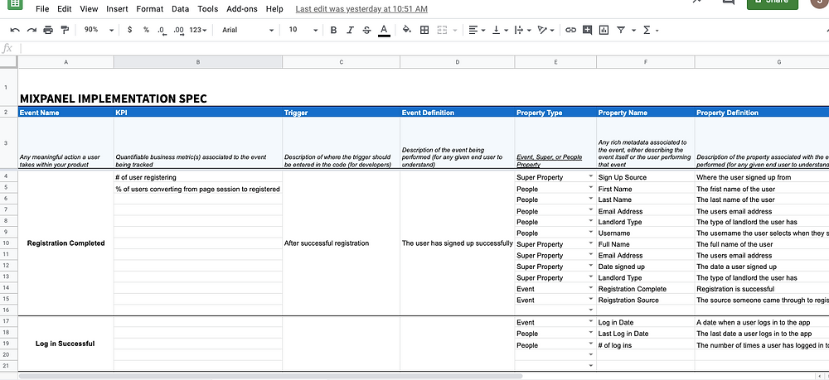Open the Functions sigma menu
829x380 pixels.
coord(650,30)
